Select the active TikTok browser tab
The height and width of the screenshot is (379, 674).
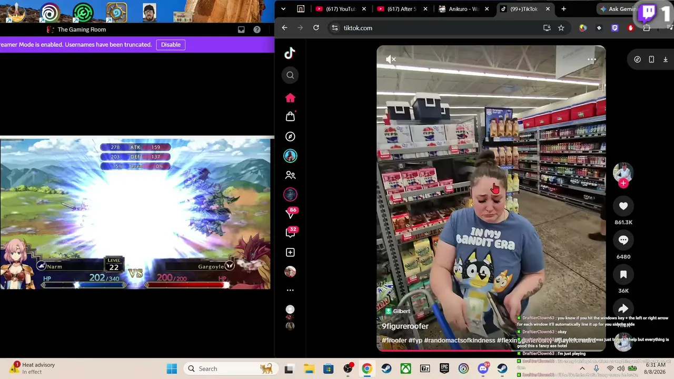click(x=526, y=9)
